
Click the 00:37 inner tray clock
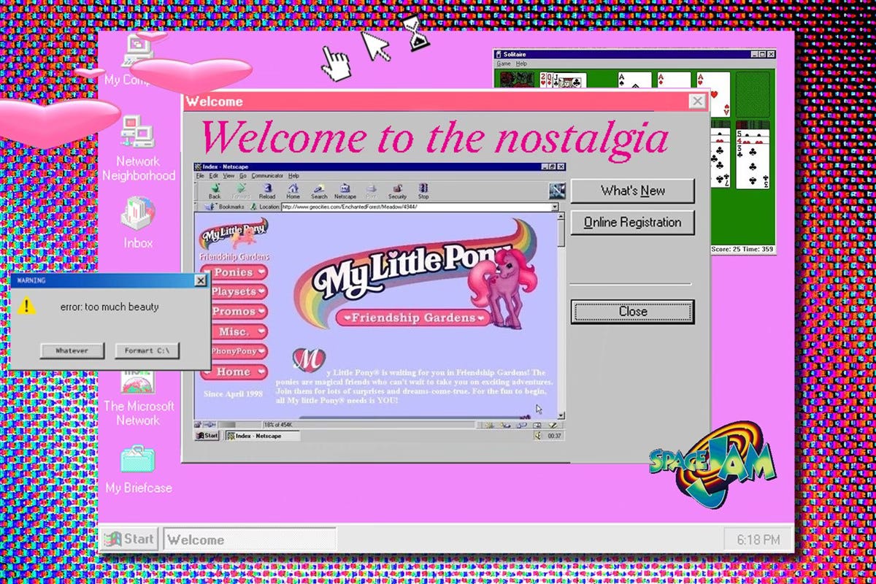coord(555,436)
